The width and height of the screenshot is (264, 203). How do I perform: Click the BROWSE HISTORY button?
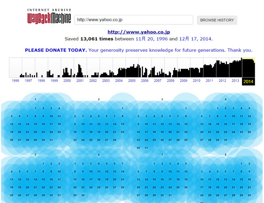click(217, 20)
